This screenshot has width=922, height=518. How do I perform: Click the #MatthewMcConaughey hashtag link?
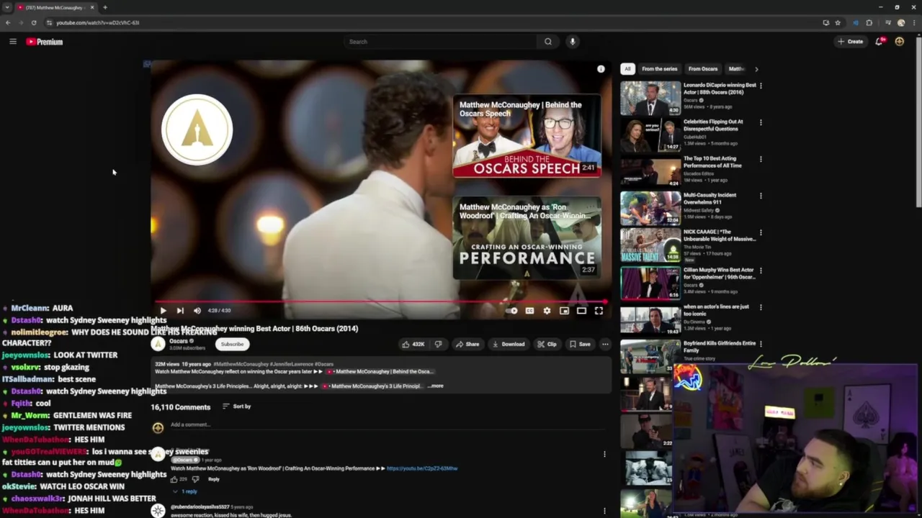[241, 365]
